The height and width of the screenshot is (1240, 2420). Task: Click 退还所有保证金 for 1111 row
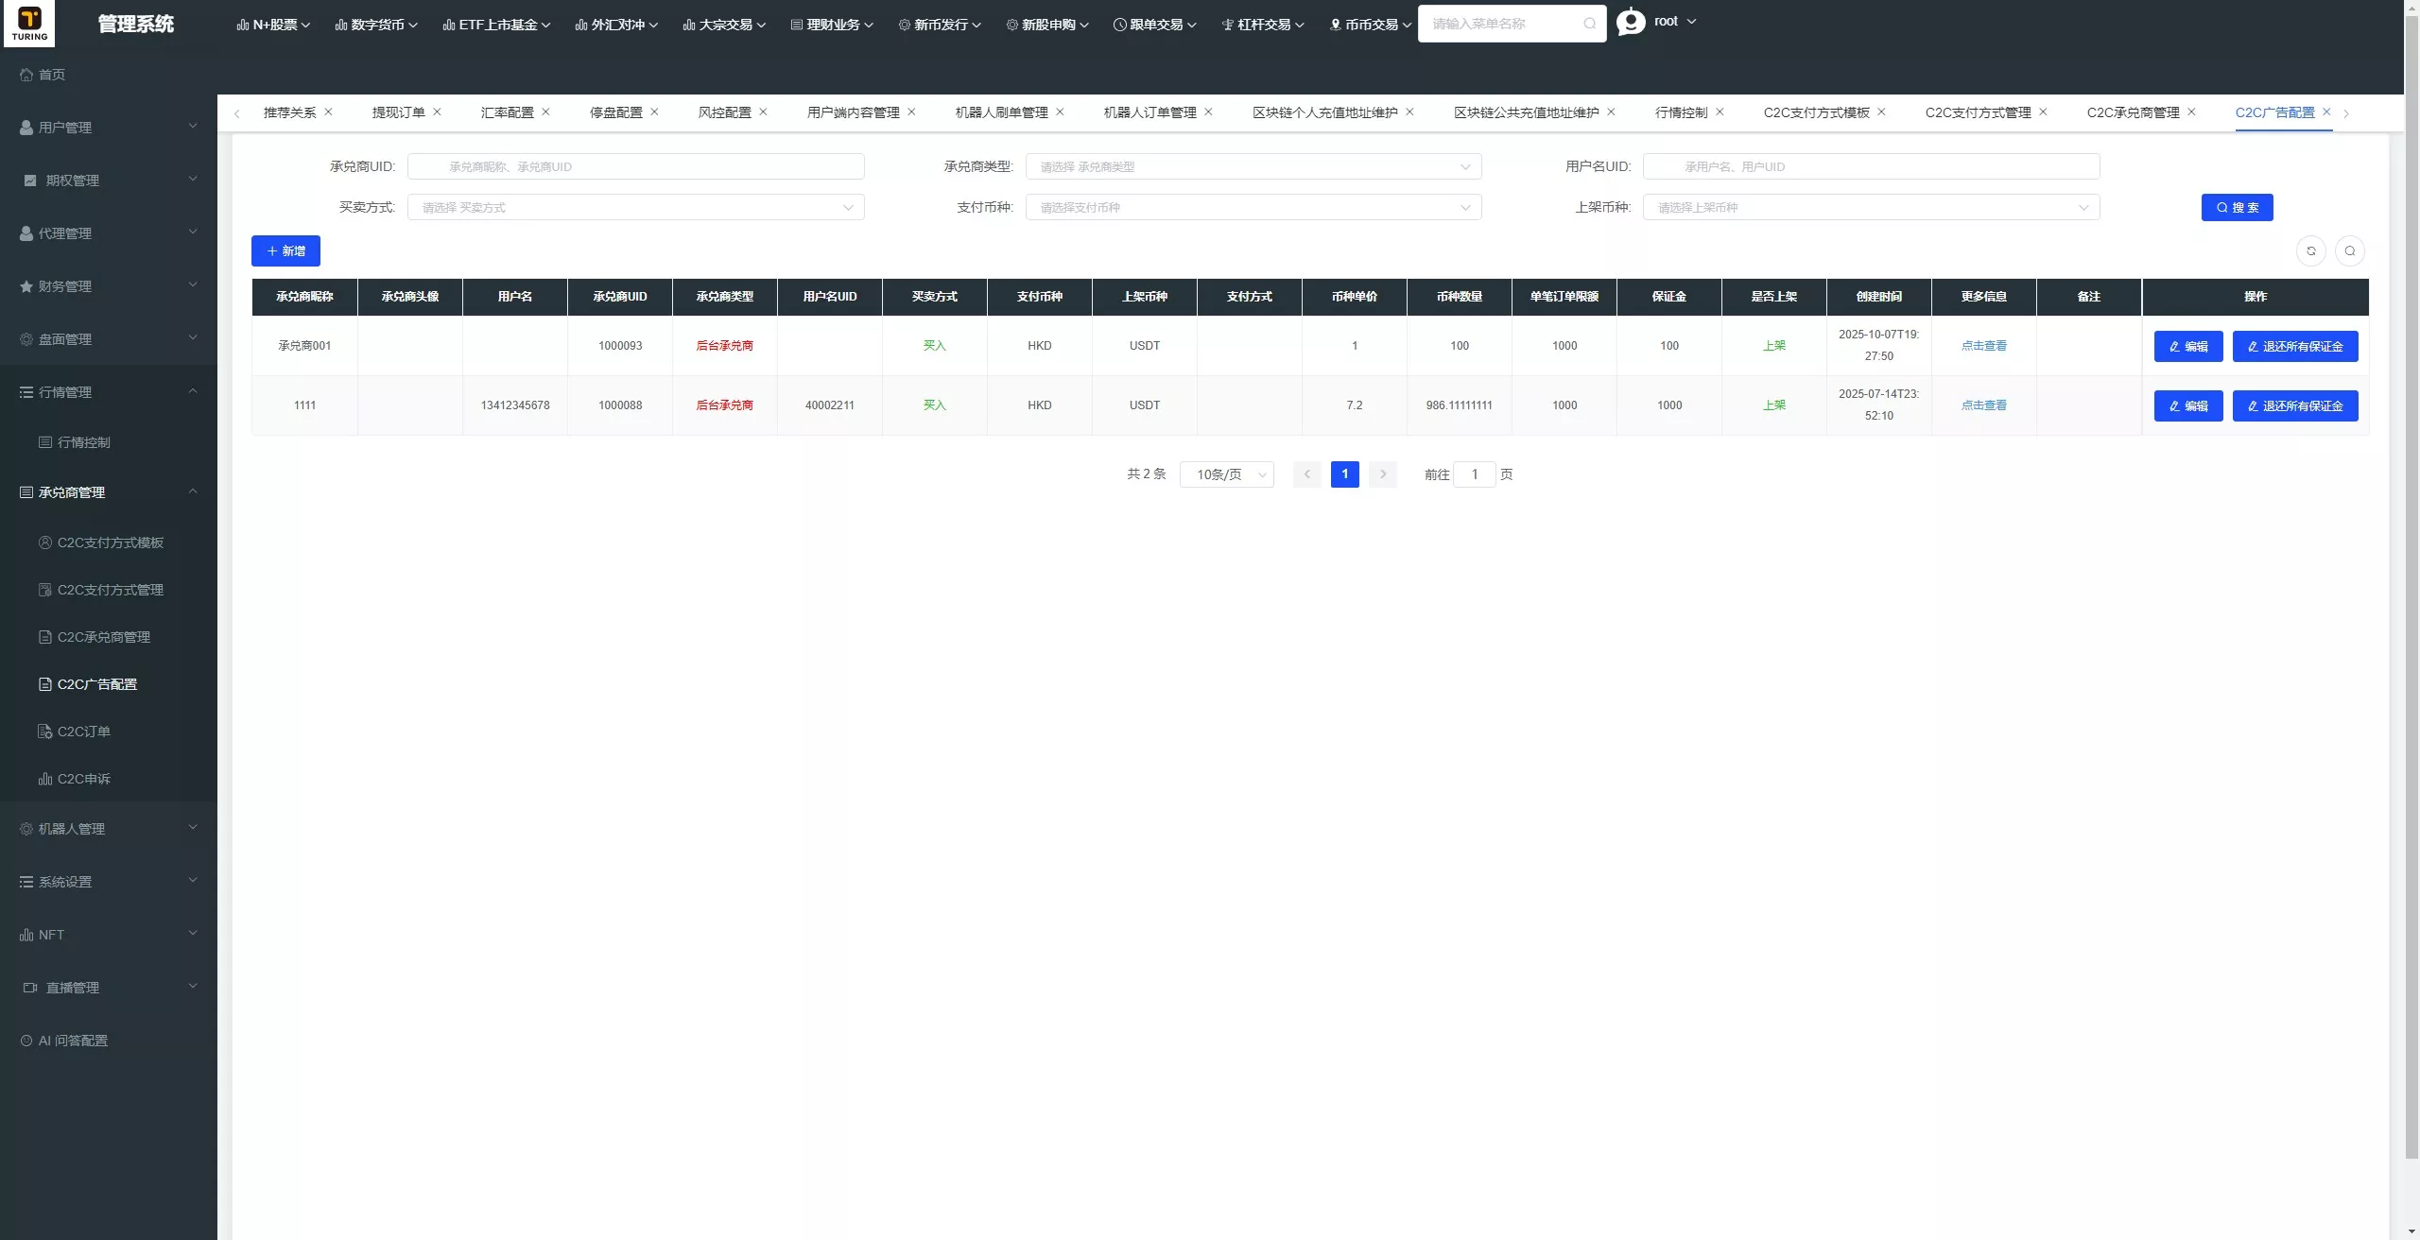pos(2295,405)
